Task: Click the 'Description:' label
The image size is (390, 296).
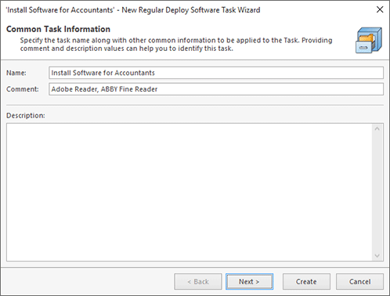Action: click(26, 115)
